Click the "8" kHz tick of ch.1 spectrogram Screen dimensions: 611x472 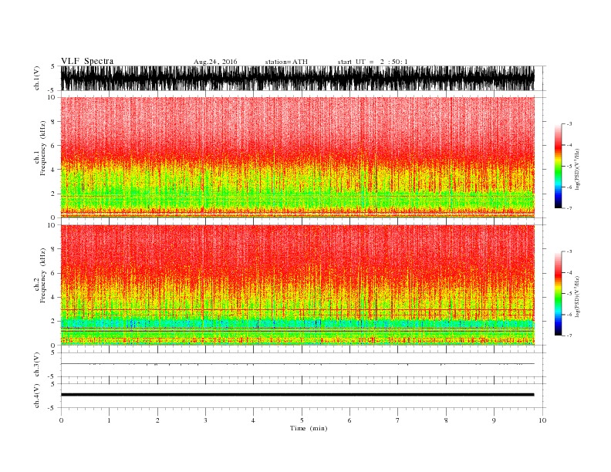[x=53, y=122]
